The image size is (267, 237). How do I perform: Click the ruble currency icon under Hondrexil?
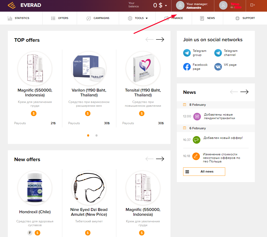click(30, 233)
